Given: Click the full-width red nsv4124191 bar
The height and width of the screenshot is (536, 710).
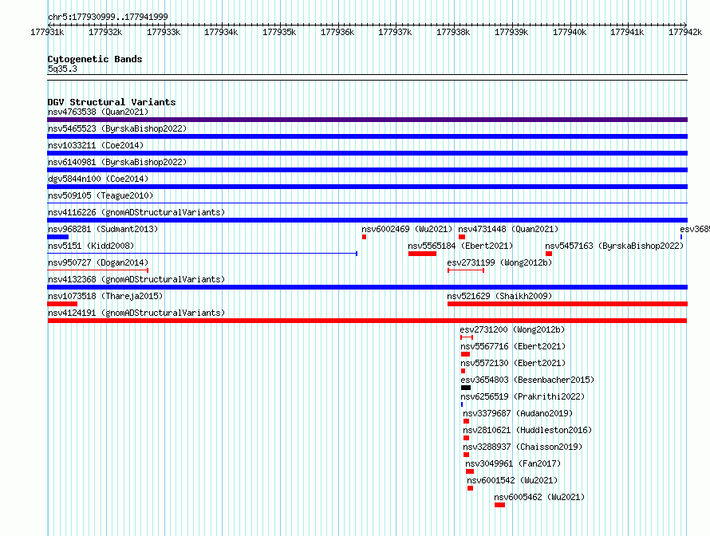Looking at the screenshot, I should (367, 321).
